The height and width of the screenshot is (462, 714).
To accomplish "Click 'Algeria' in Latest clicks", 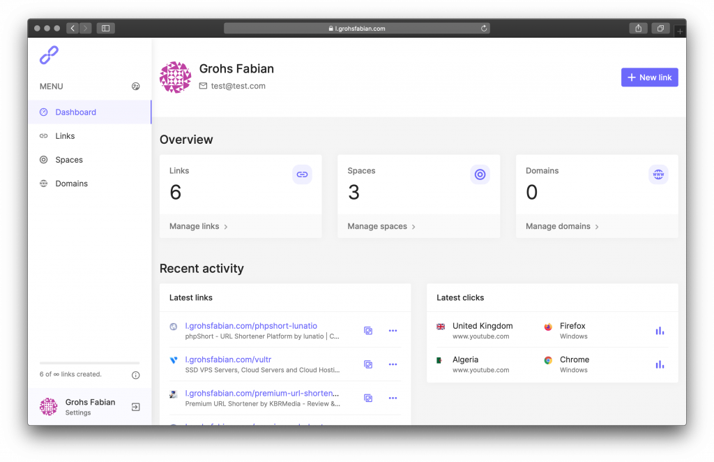I will (465, 359).
